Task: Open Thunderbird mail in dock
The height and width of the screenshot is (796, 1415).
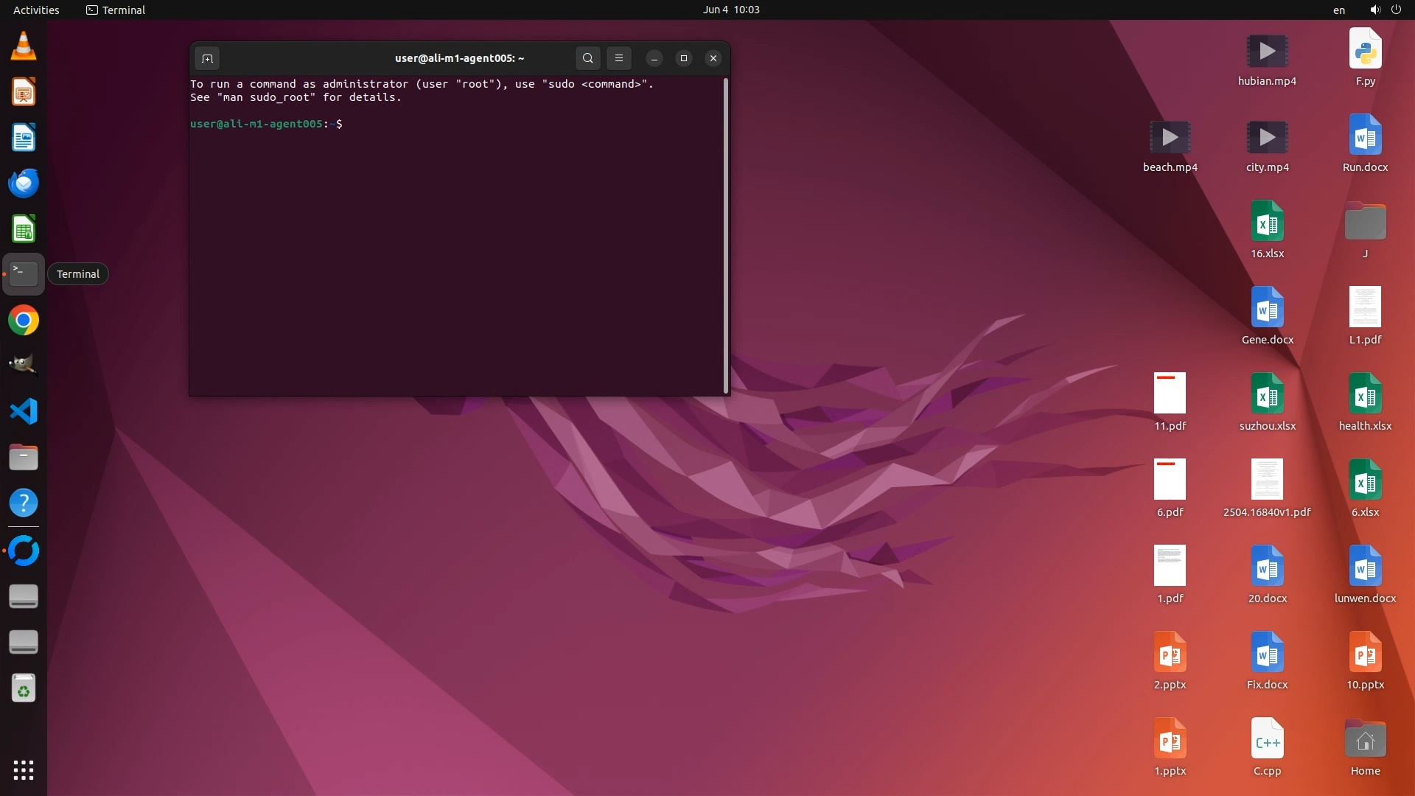Action: tap(24, 183)
